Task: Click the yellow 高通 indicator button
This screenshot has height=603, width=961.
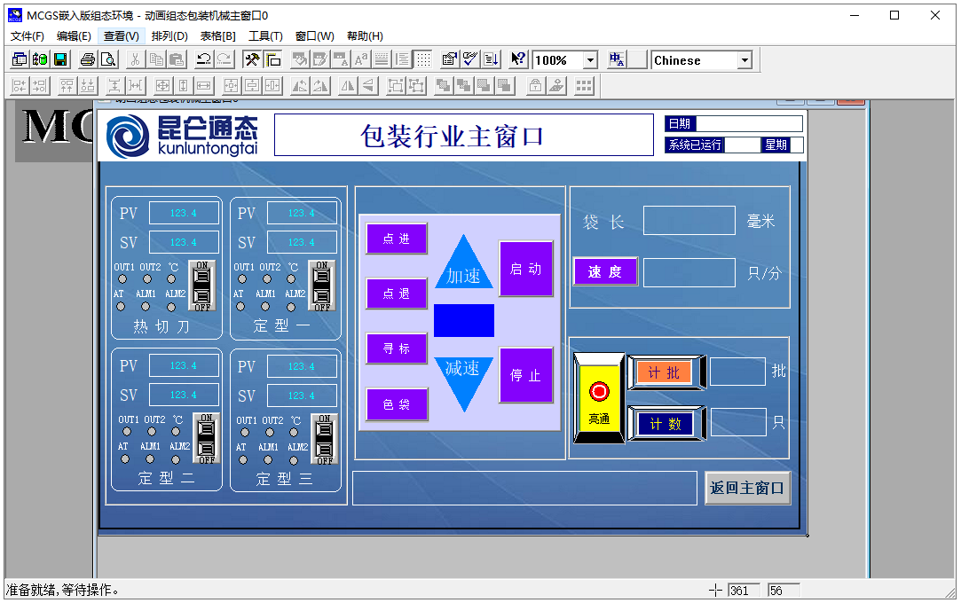Action: (x=599, y=398)
